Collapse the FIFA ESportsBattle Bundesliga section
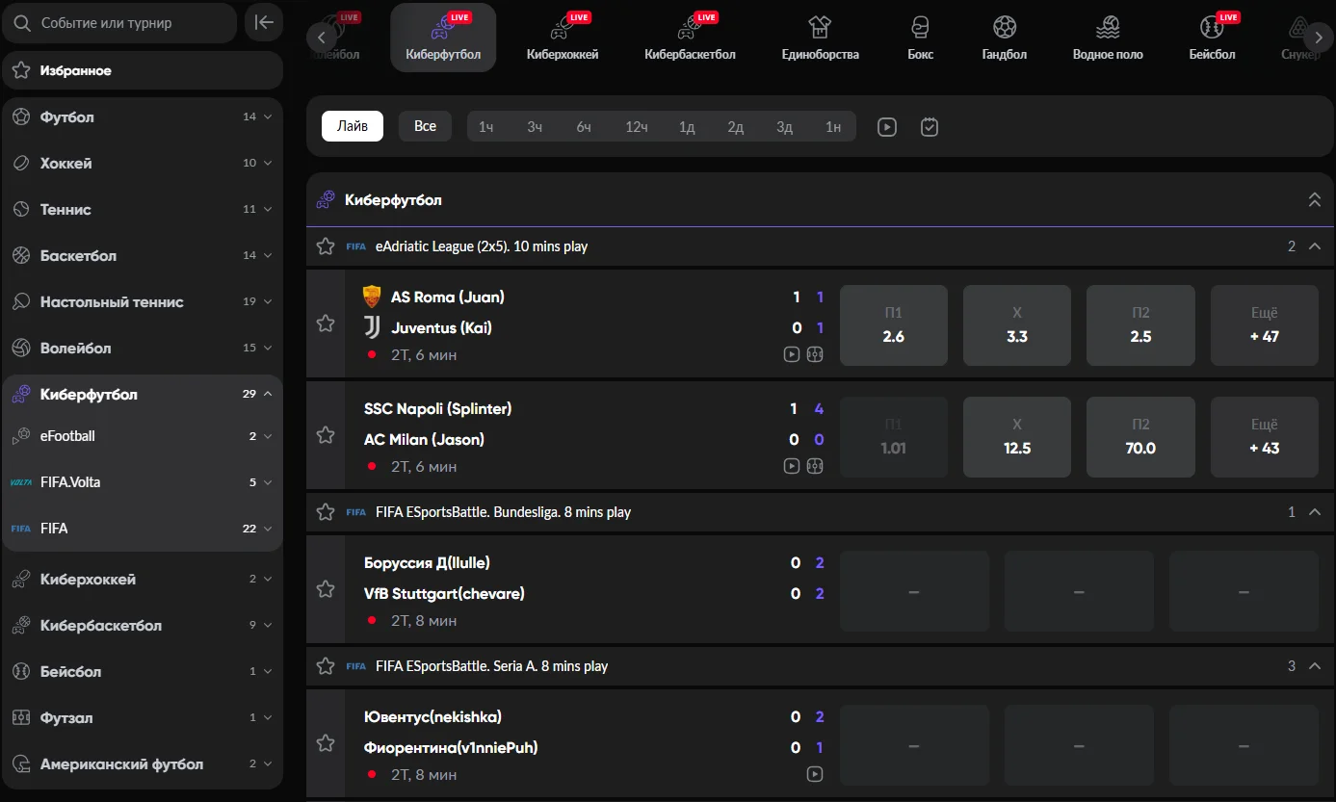Image resolution: width=1336 pixels, height=802 pixels. pos(1315,512)
